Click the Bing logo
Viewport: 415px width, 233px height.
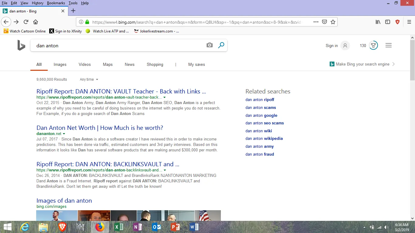pyautogui.click(x=21, y=46)
